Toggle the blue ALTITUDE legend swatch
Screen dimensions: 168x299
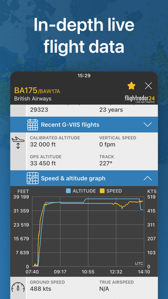(x=69, y=191)
